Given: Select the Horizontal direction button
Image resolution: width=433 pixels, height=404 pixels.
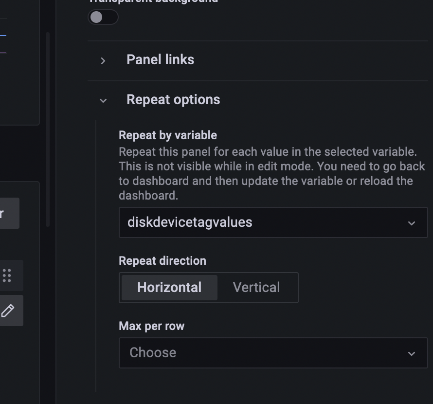Looking at the screenshot, I should coord(169,287).
